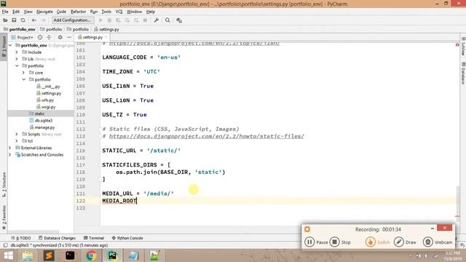The width and height of the screenshot is (466, 262).
Task: Click the toolbar icon after the magnifier
Action: tap(179, 20)
